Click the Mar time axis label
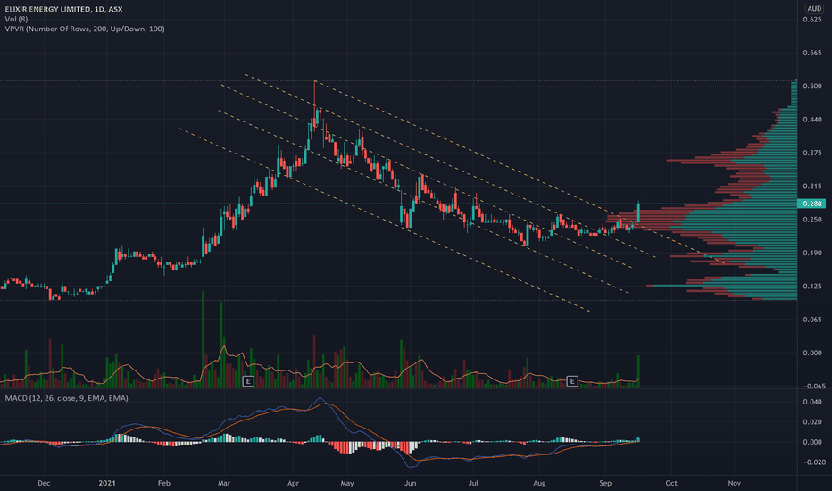 pyautogui.click(x=224, y=483)
